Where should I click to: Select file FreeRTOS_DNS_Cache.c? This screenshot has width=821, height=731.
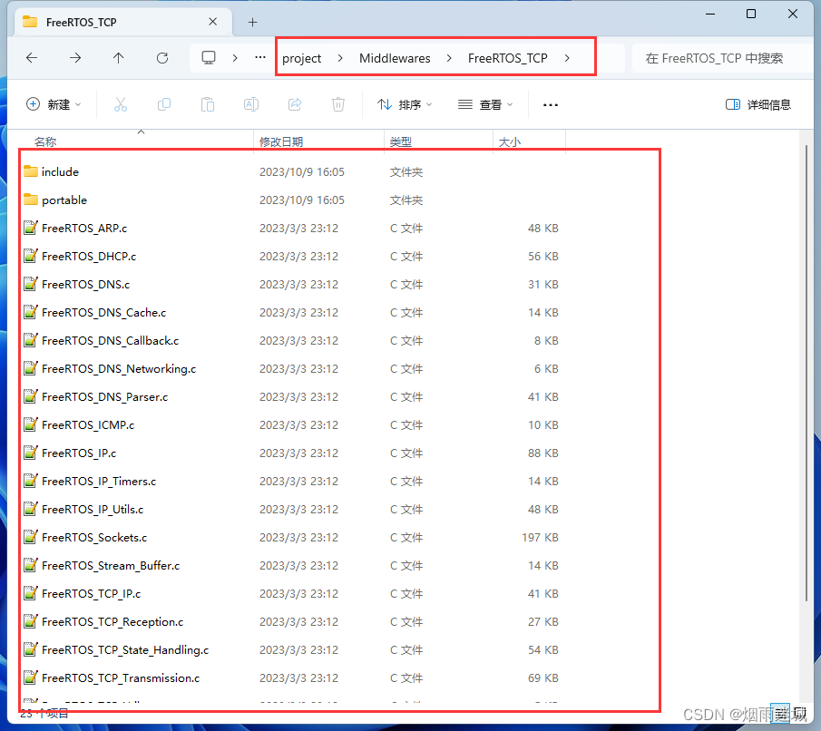click(291, 313)
